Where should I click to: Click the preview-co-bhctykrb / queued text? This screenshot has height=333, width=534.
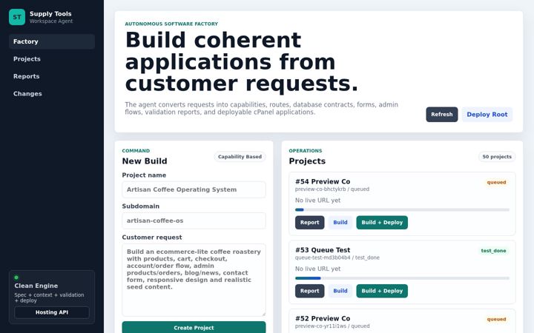point(332,189)
